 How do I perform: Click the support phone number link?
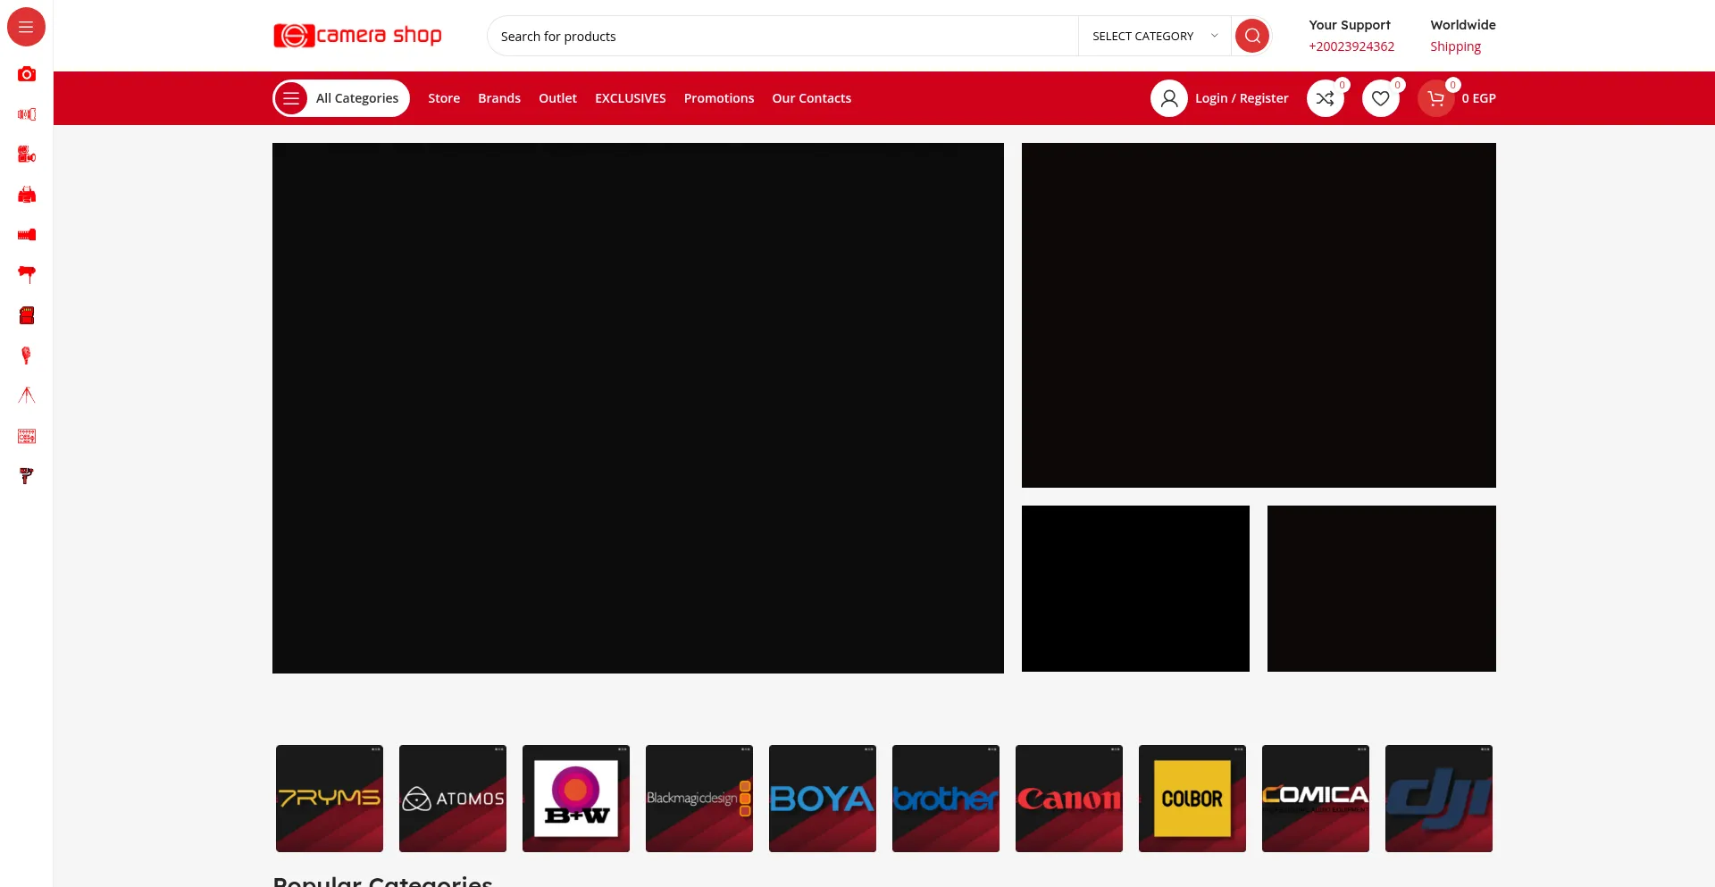[1351, 46]
